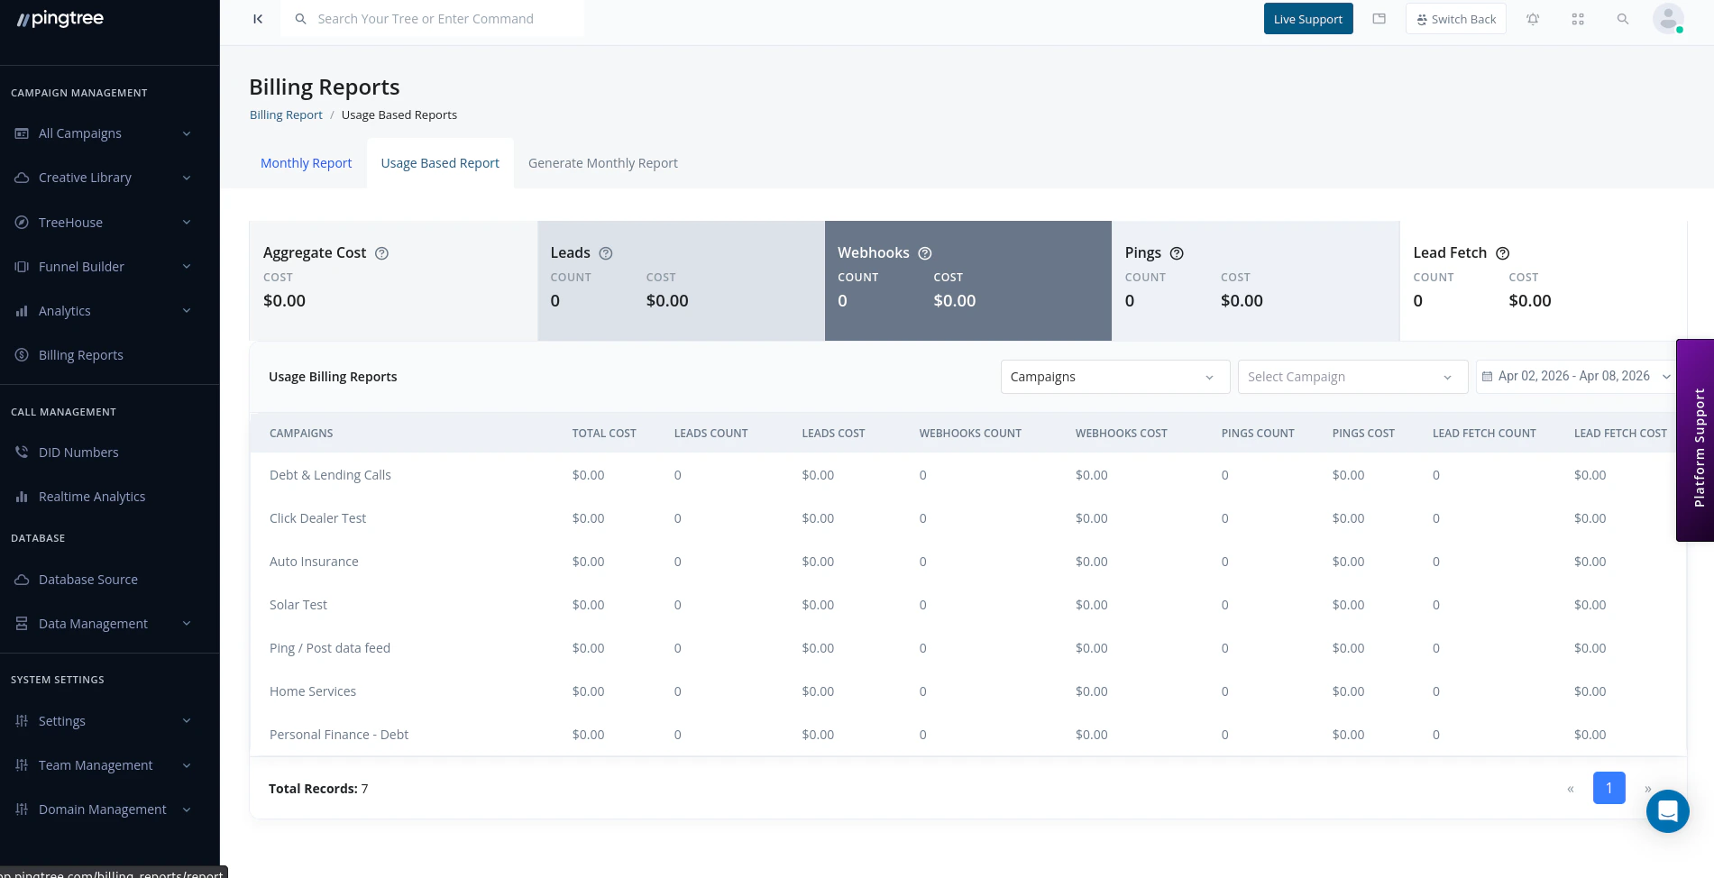Open the Campaigns filter dropdown
This screenshot has width=1714, height=878.
pos(1114,376)
